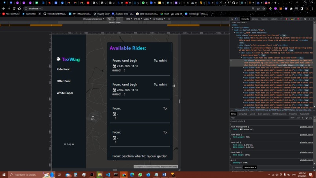Open the Layout tab

coord(252,114)
